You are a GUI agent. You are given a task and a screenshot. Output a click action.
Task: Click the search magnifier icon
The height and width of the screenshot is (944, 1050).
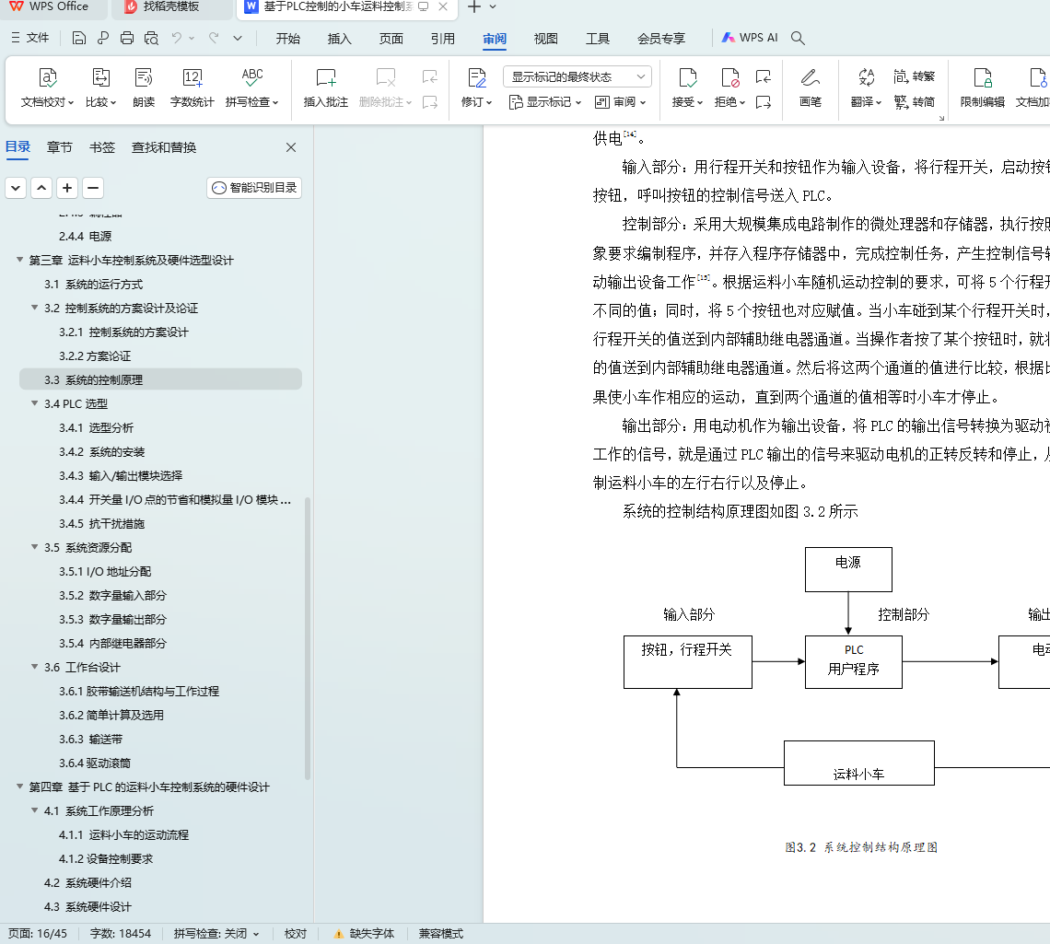(x=798, y=38)
